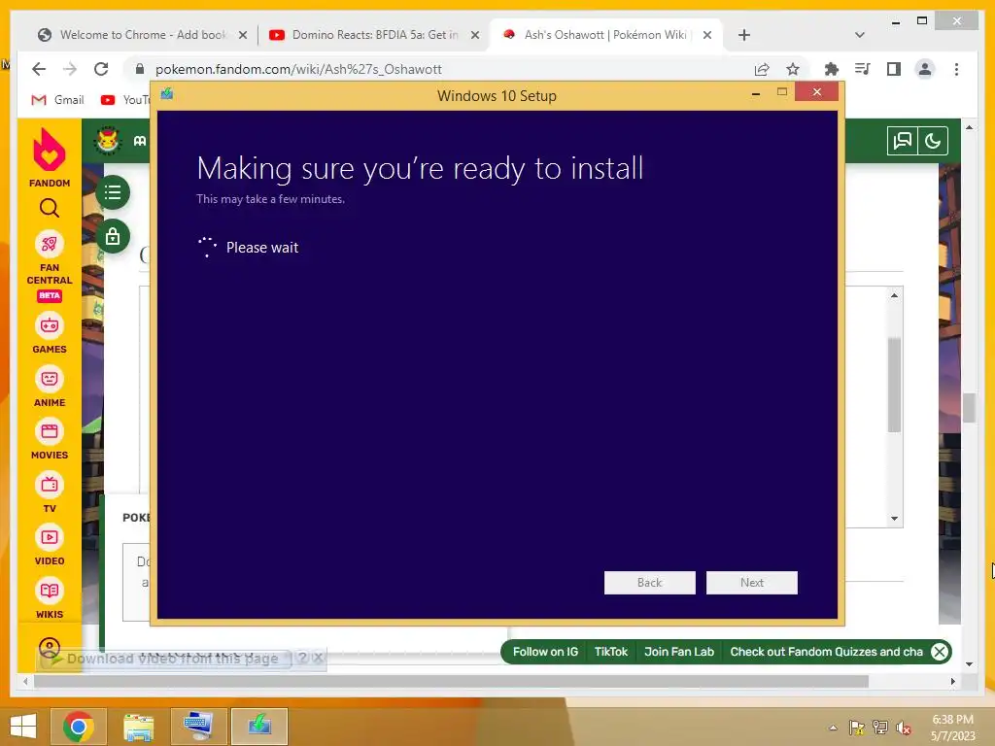This screenshot has width=995, height=746.
Task: Click the TikTok link
Action: click(x=611, y=652)
